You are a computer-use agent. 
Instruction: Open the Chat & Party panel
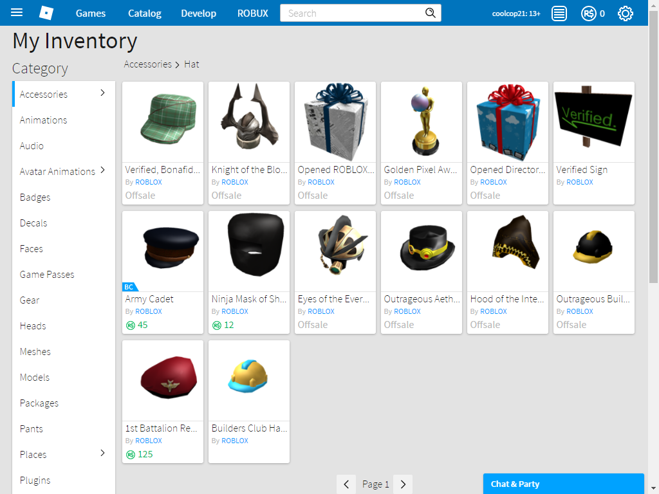[x=563, y=484]
